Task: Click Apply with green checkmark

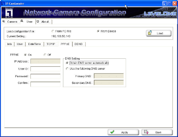Action: [123, 132]
